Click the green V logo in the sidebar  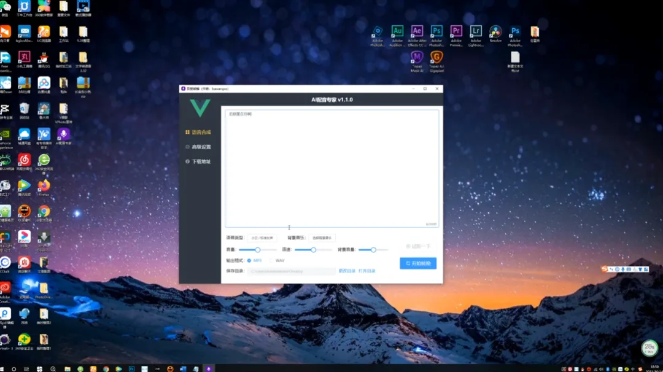point(200,108)
